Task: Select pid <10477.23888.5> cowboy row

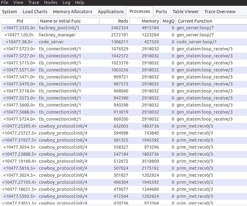Action: click(x=124, y=154)
